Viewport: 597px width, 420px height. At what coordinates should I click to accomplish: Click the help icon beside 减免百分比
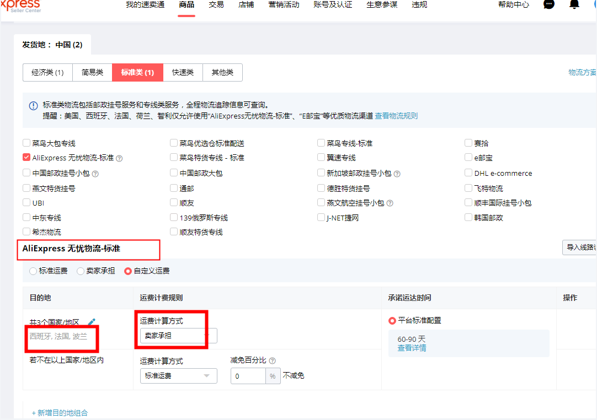(272, 360)
